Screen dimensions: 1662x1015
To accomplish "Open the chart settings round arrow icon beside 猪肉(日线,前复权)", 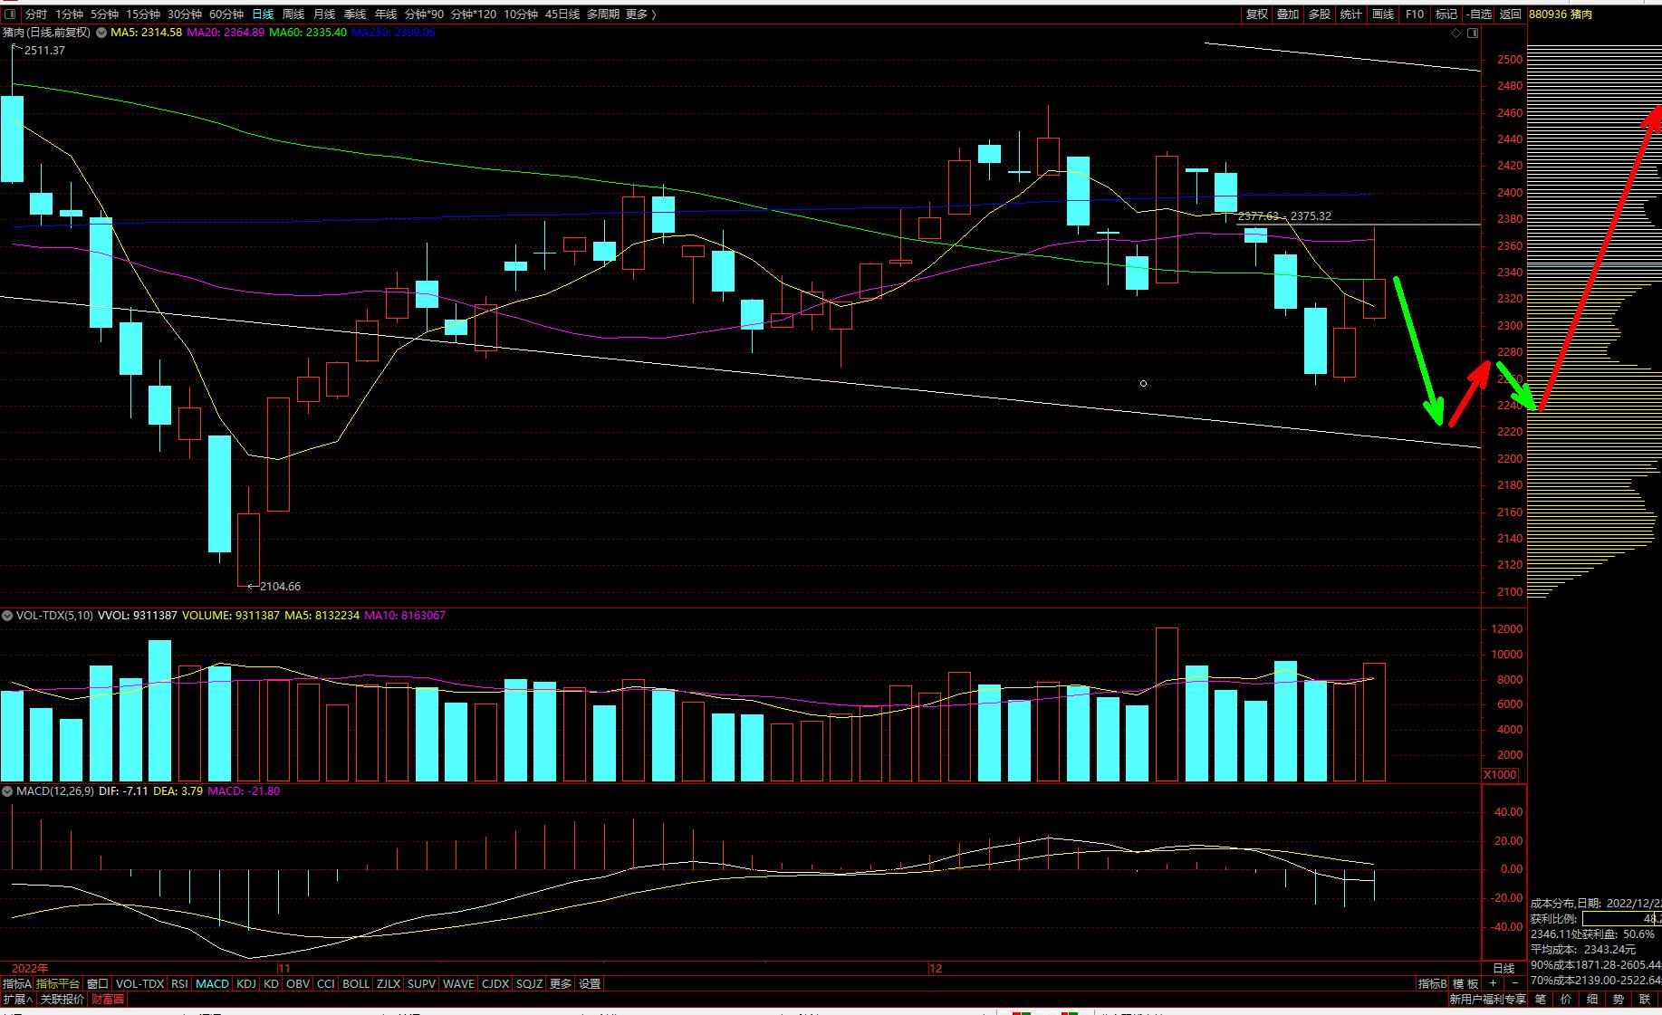I will point(101,32).
